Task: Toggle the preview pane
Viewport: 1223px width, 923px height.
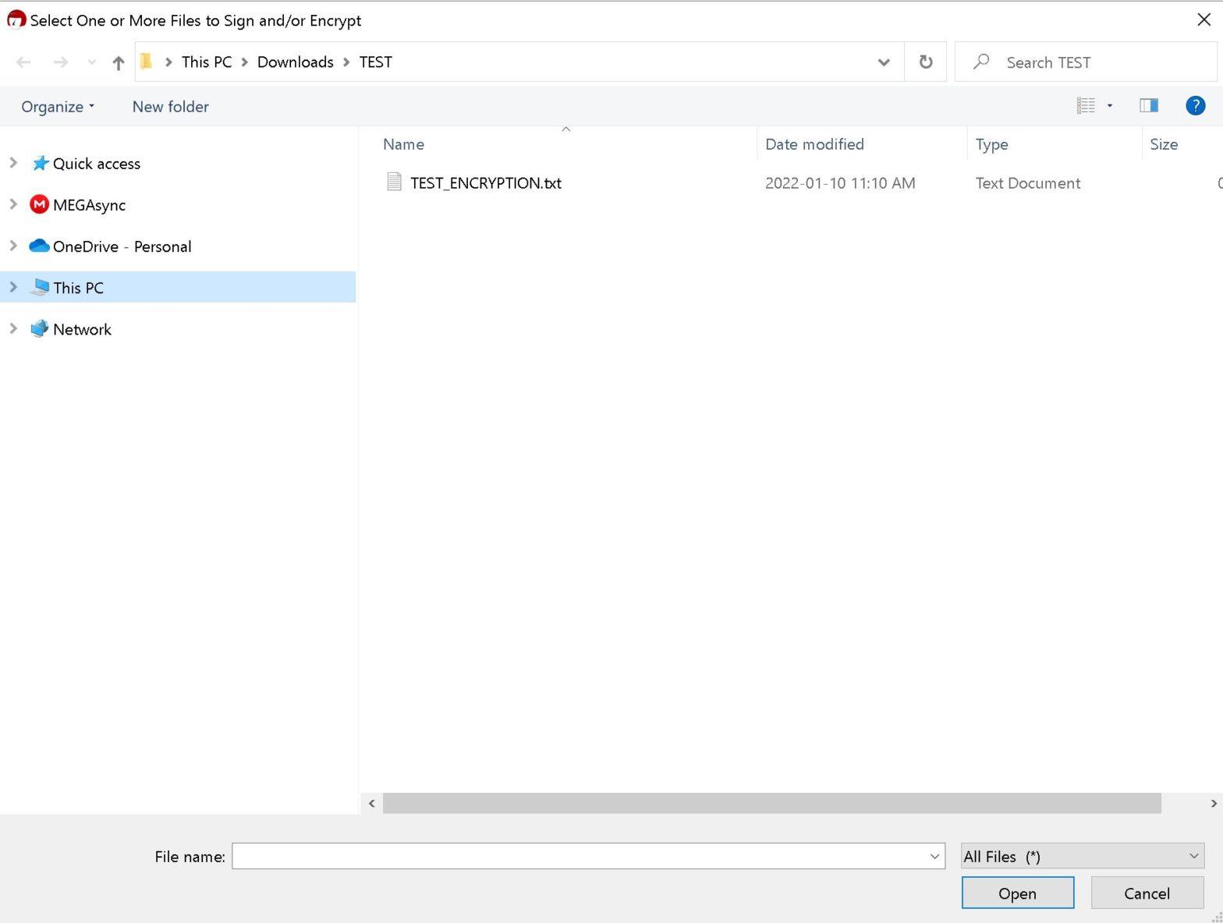Action: [1149, 105]
